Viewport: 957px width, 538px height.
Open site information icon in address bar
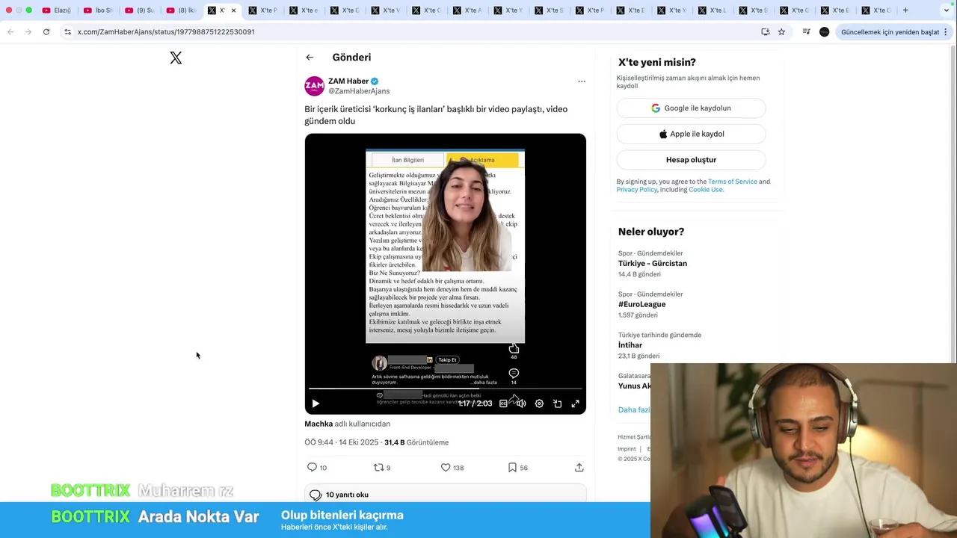click(x=67, y=32)
